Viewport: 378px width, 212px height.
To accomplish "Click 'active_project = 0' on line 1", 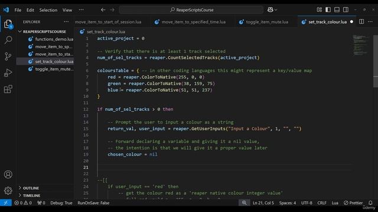I will pos(120,38).
